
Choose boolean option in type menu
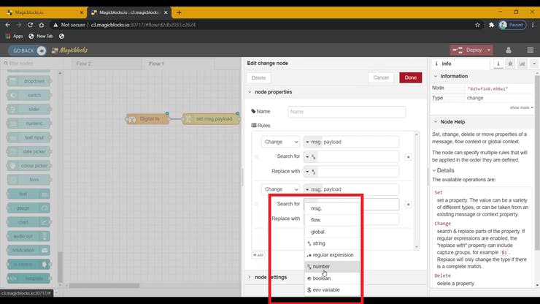tap(332, 278)
